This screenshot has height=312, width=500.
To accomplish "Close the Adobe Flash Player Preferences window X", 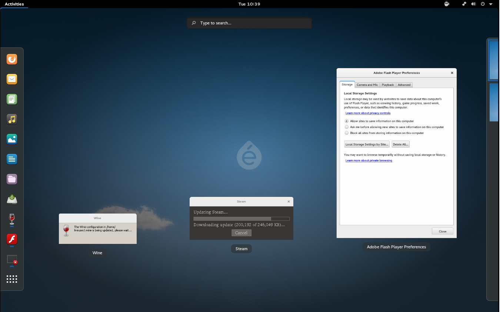I will click(x=452, y=73).
